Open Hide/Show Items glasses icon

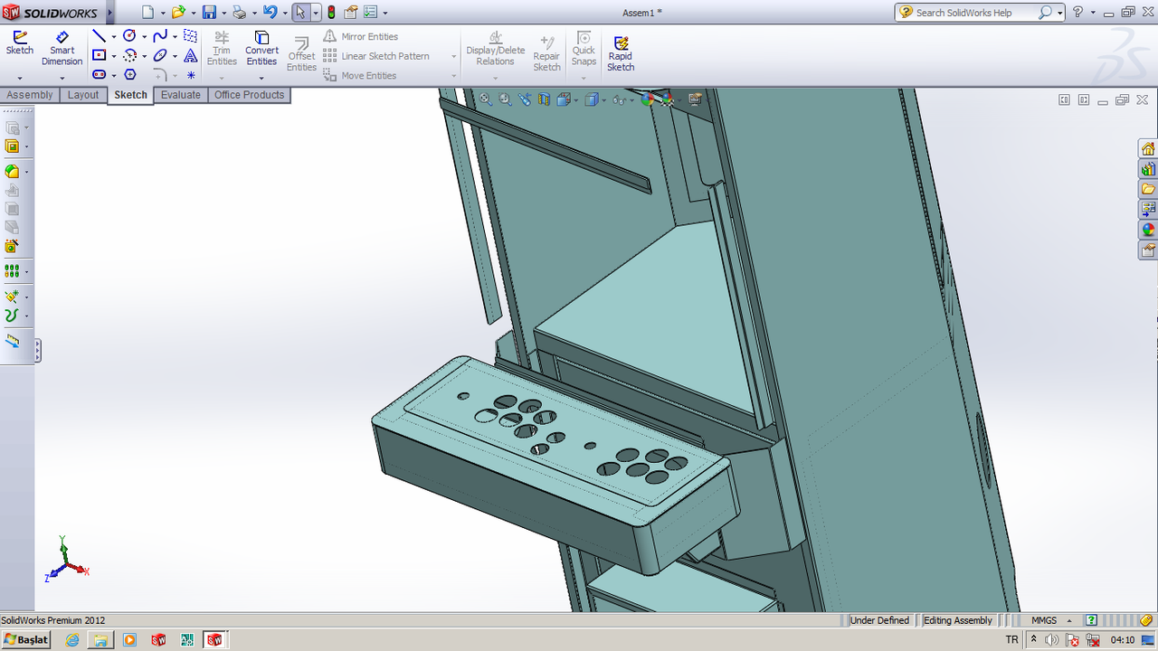[620, 99]
